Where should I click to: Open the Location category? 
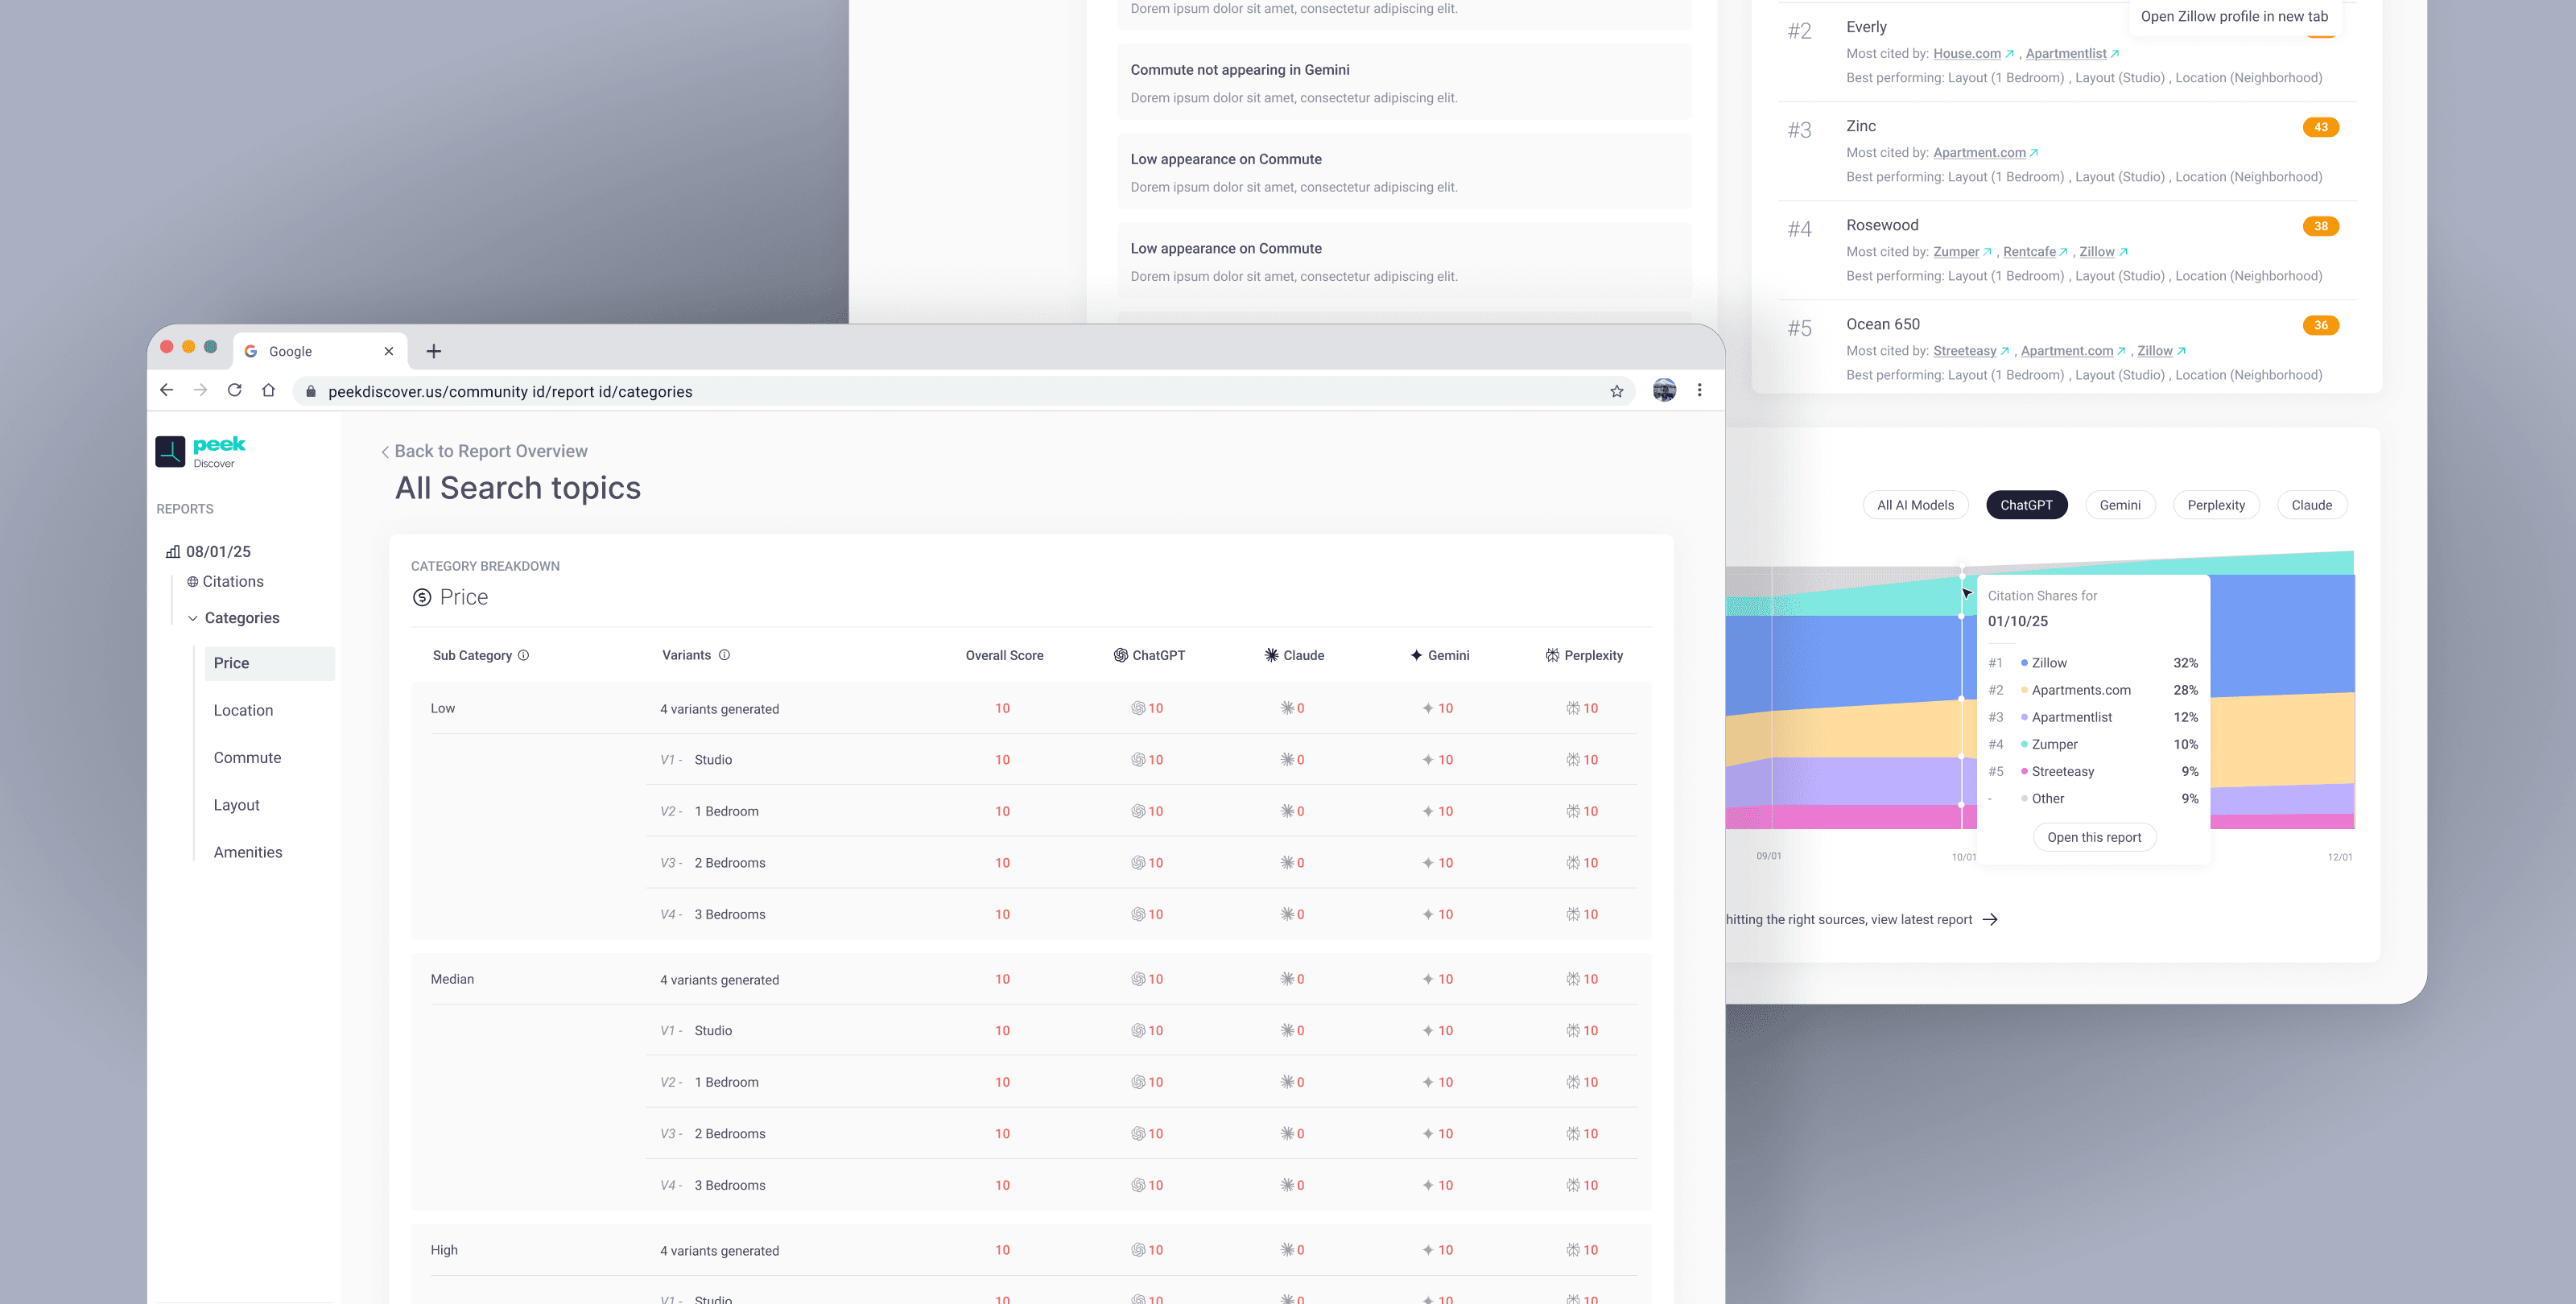[x=243, y=710]
